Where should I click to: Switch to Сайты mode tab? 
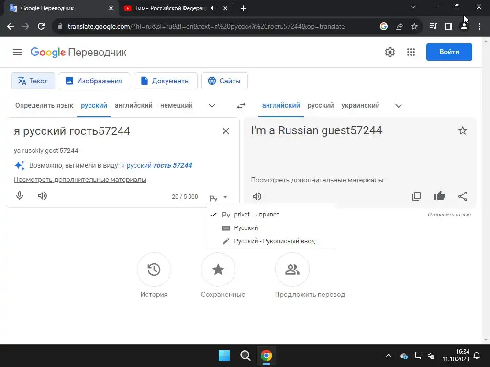click(x=224, y=81)
